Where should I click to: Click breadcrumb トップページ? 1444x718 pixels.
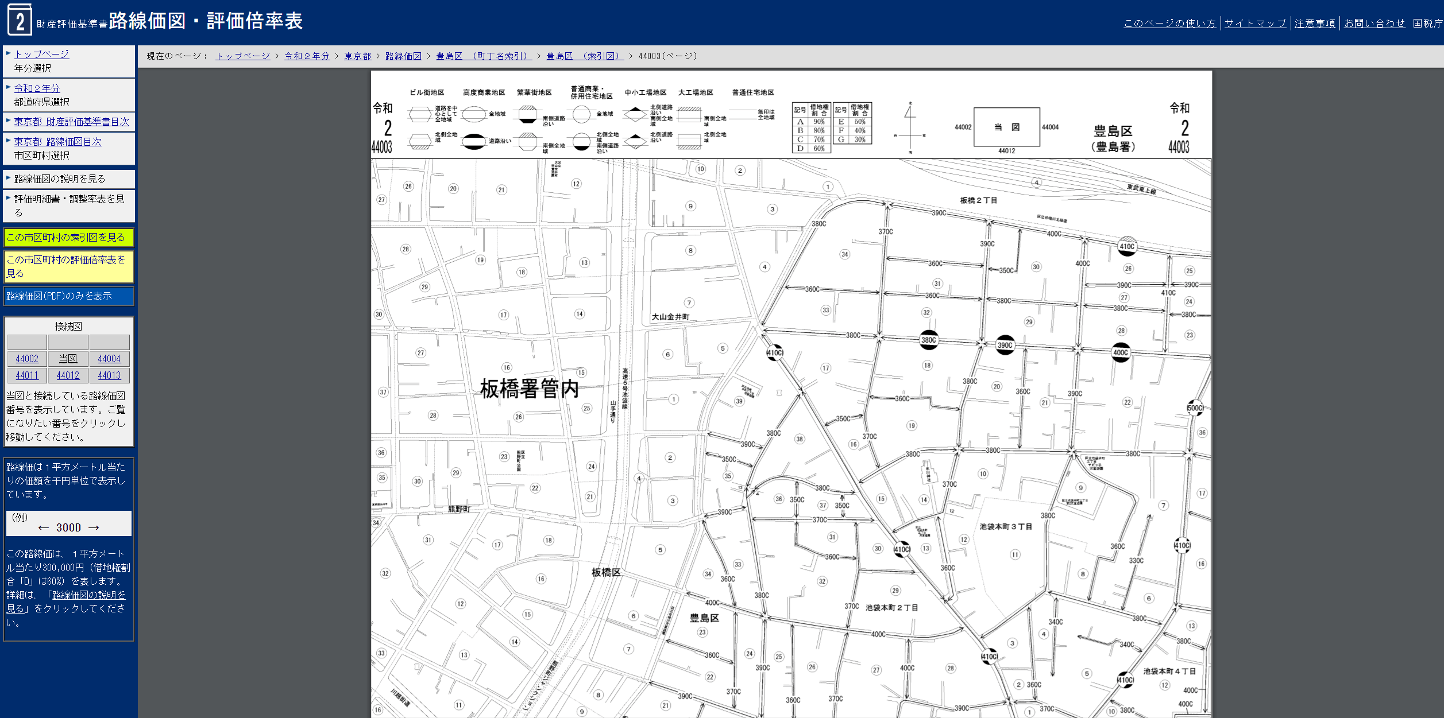pyautogui.click(x=243, y=56)
